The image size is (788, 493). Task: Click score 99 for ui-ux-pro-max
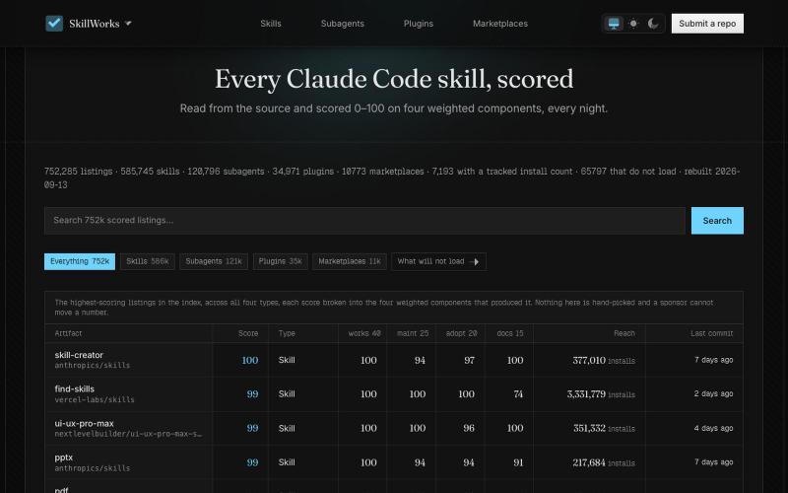252,428
